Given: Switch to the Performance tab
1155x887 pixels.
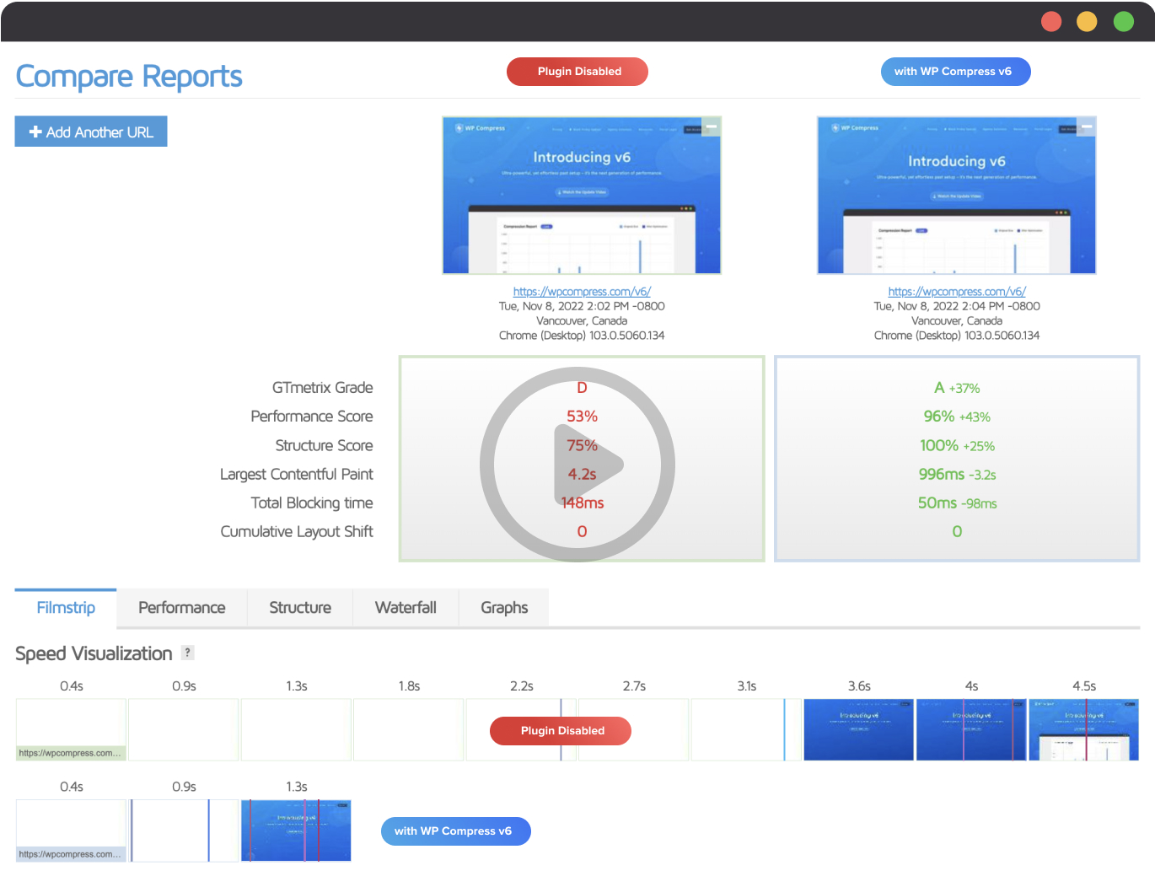Looking at the screenshot, I should [182, 608].
